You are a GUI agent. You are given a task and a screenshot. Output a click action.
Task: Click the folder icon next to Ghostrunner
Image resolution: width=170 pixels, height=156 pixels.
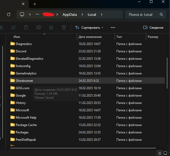(13, 80)
